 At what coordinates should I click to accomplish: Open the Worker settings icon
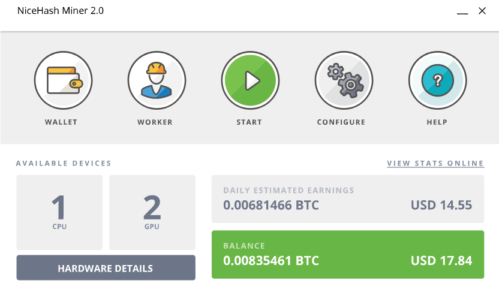coord(157,80)
